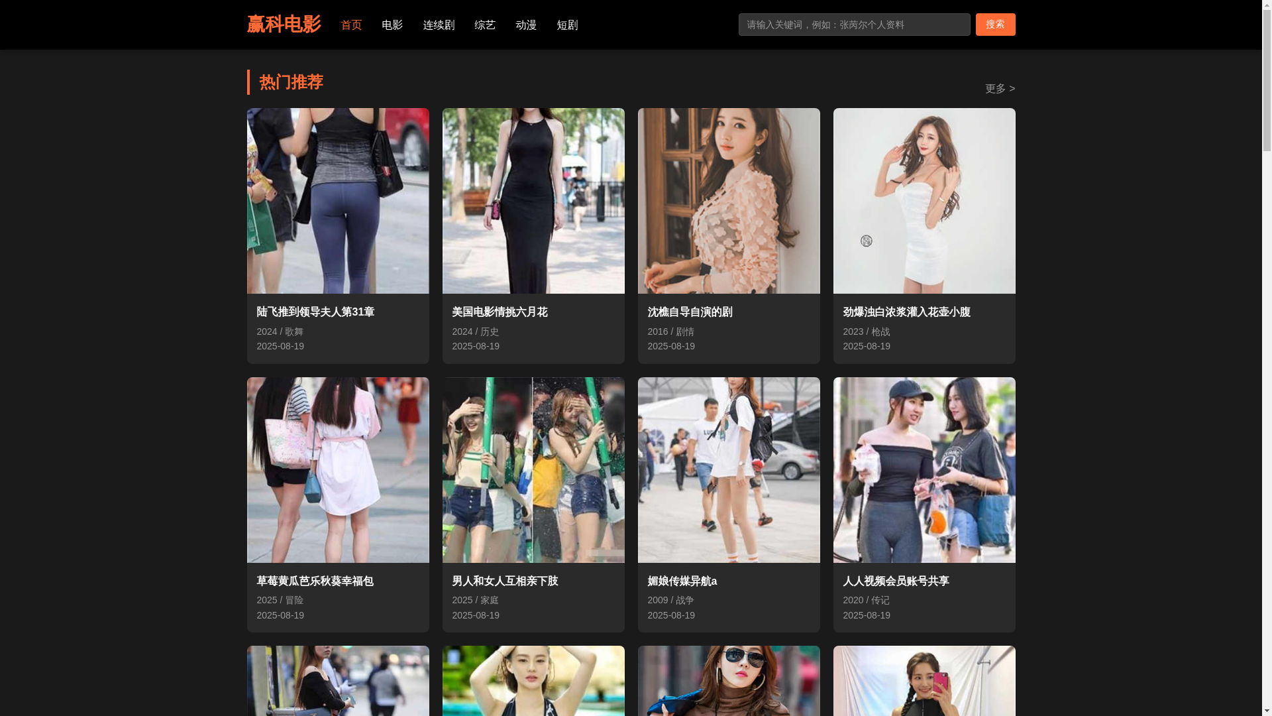Screen dimensions: 1272x716
Task: Open thumbnail for 人人视频会员账号共享
Action: (924, 470)
